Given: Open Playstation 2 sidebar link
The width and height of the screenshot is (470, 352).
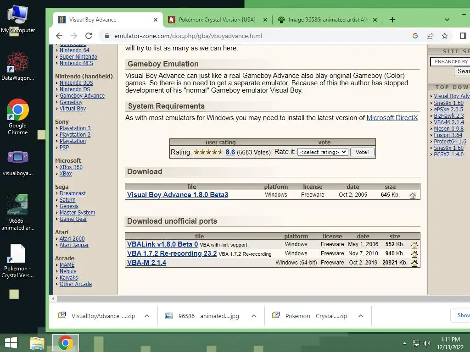Looking at the screenshot, I should click(75, 135).
